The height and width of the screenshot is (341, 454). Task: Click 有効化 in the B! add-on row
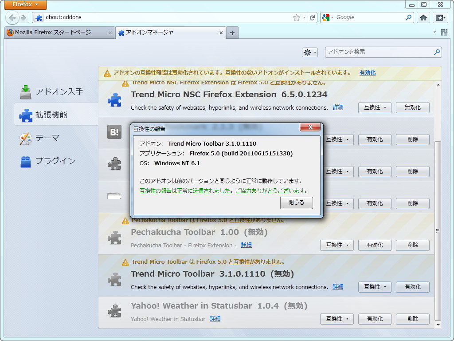(x=375, y=139)
